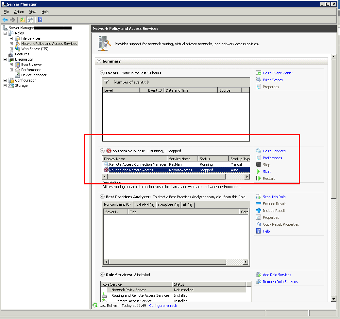The width and height of the screenshot is (340, 319).
Task: Click the Preferences icon in System Services
Action: [x=259, y=158]
